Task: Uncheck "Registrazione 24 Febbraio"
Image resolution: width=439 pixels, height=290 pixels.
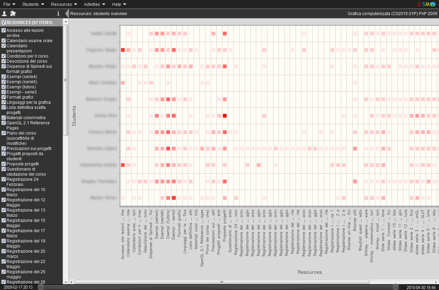Action: 3,179
